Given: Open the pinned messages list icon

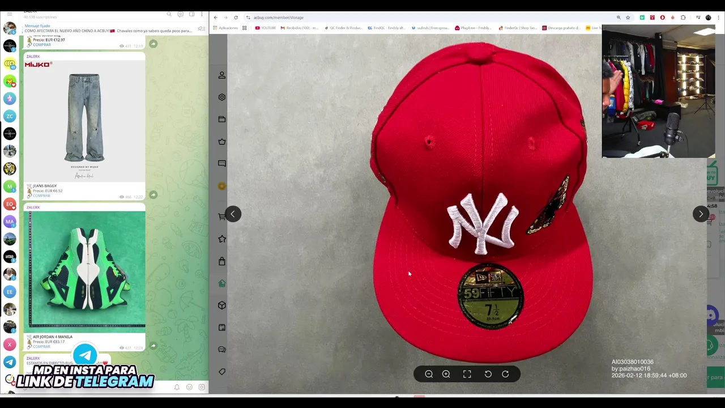Looking at the screenshot, I should (x=201, y=28).
